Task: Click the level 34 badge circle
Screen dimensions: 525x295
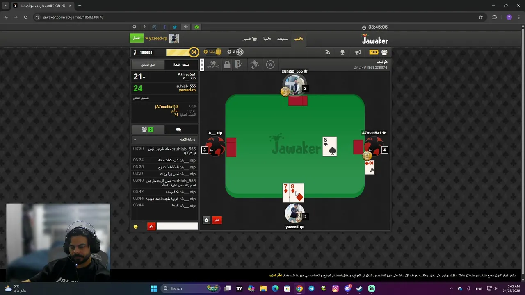Action: [x=194, y=52]
